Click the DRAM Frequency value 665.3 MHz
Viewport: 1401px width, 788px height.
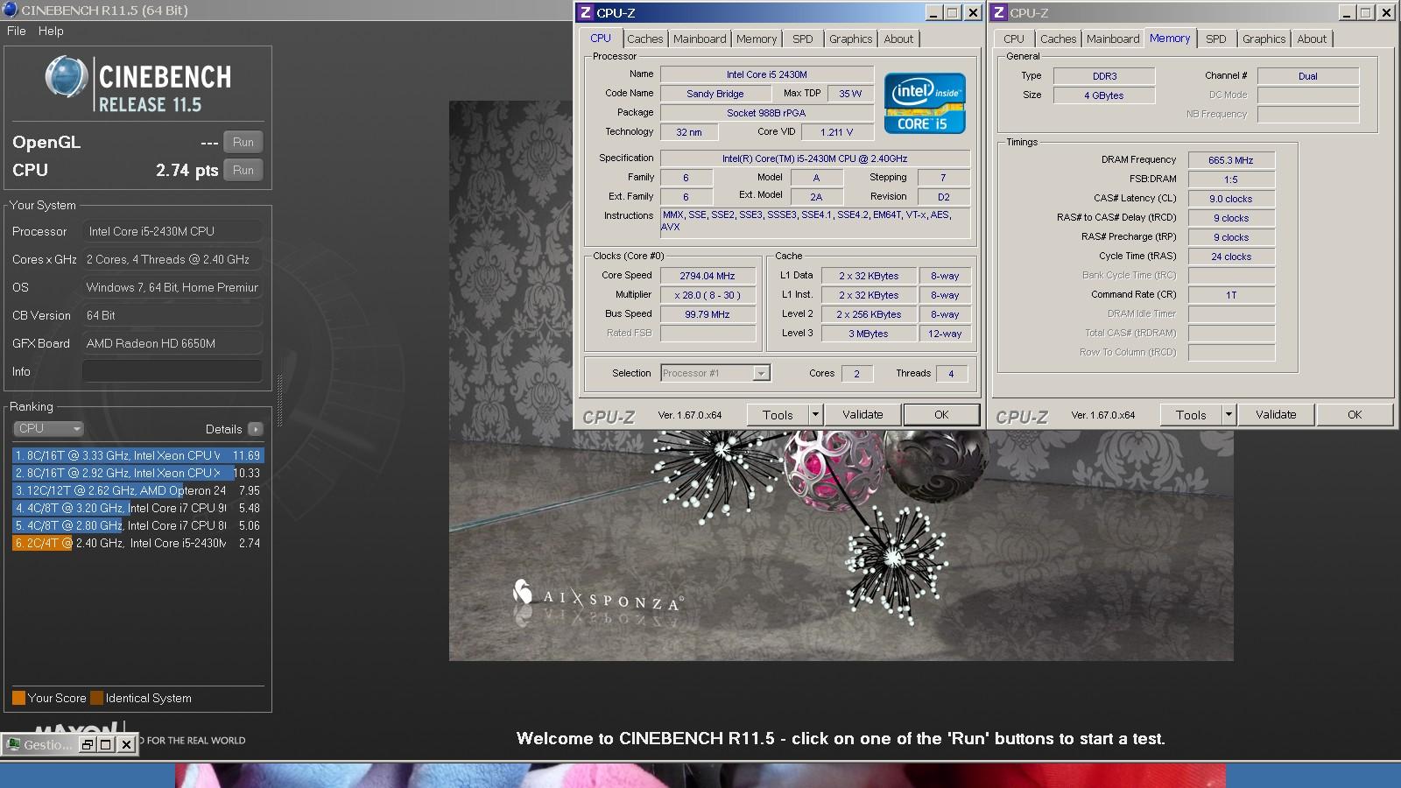click(x=1231, y=160)
